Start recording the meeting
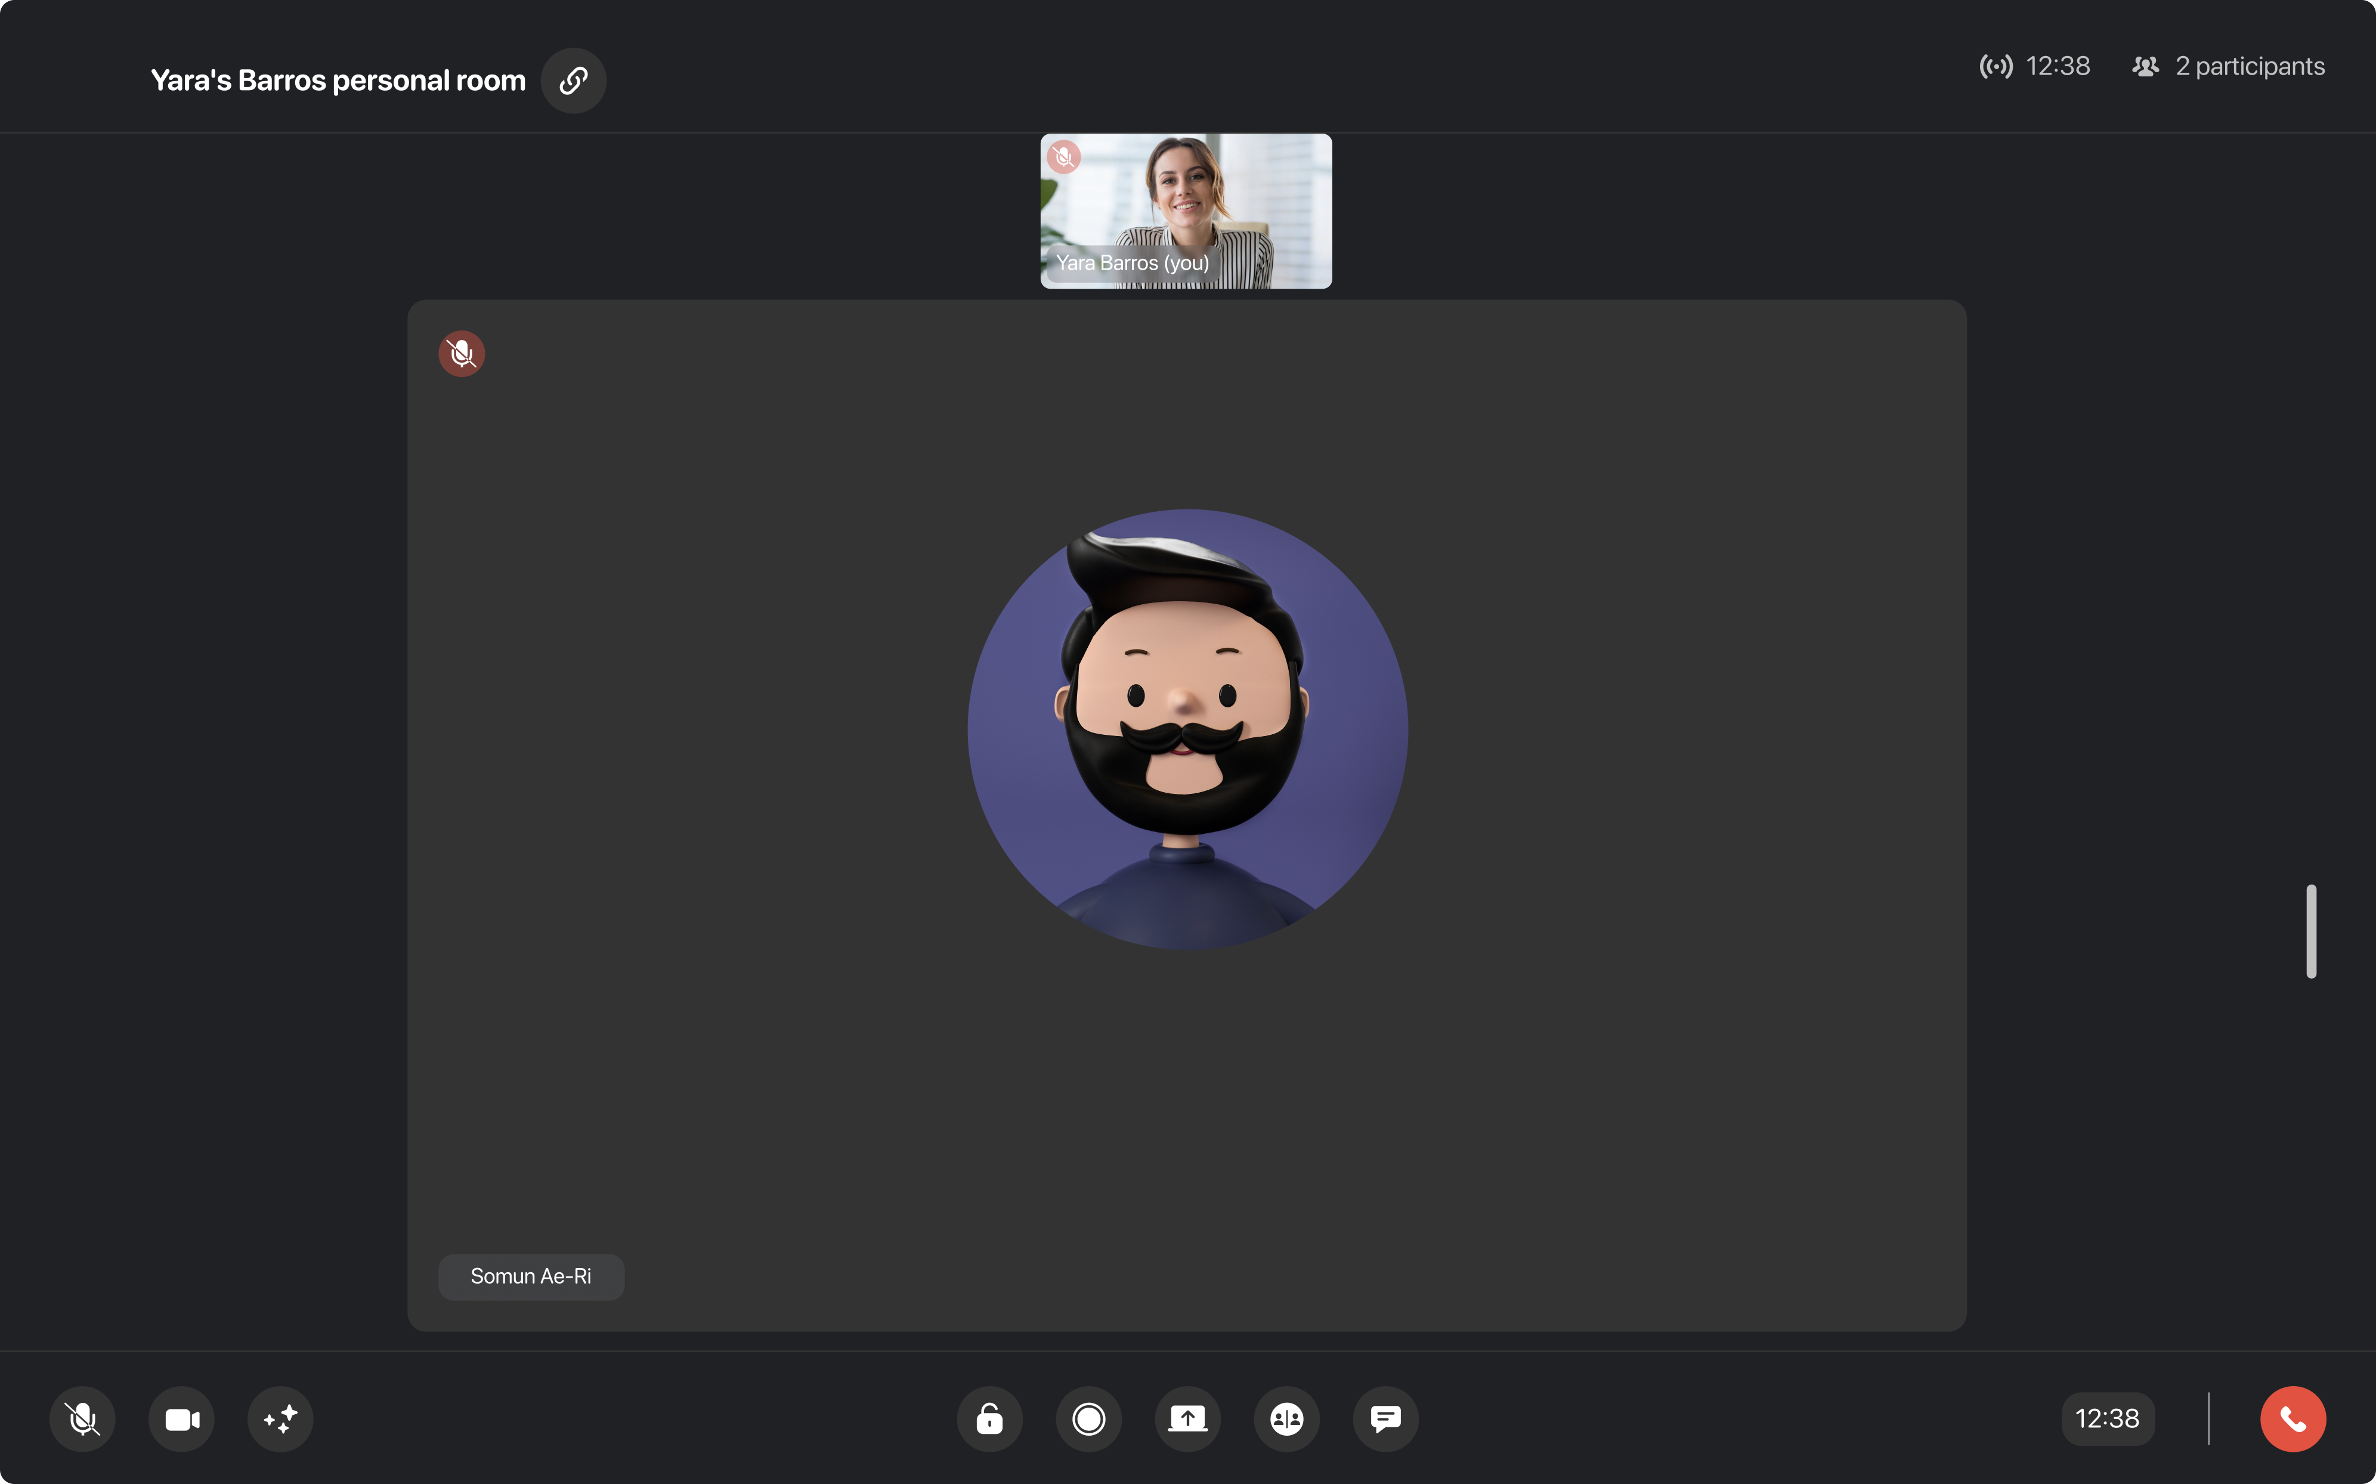Screen dimensions: 2376x1484 1088,1418
